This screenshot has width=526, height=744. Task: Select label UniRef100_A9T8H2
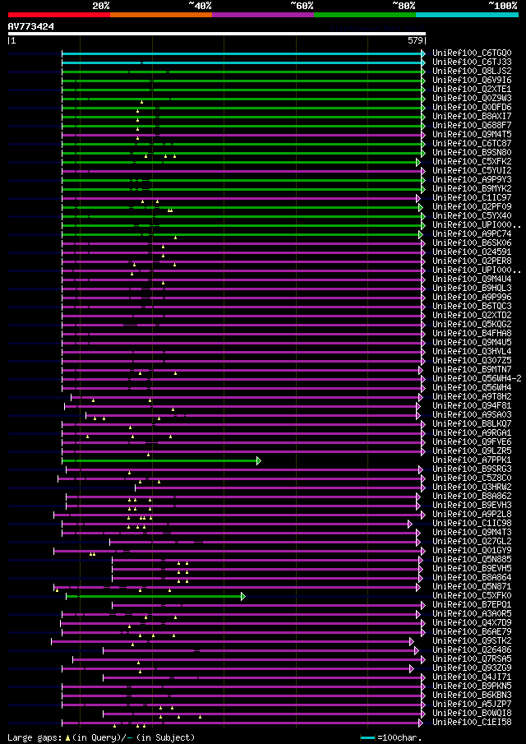472,397
